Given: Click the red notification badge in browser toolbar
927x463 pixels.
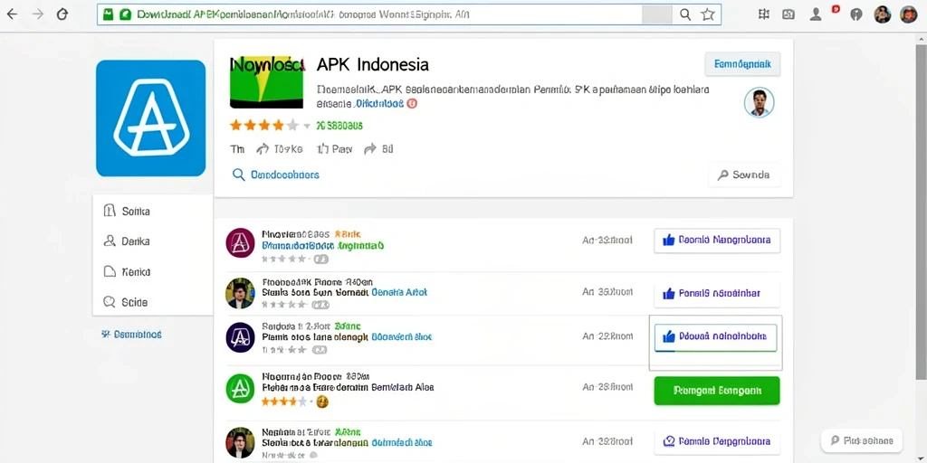Looking at the screenshot, I should (x=836, y=9).
